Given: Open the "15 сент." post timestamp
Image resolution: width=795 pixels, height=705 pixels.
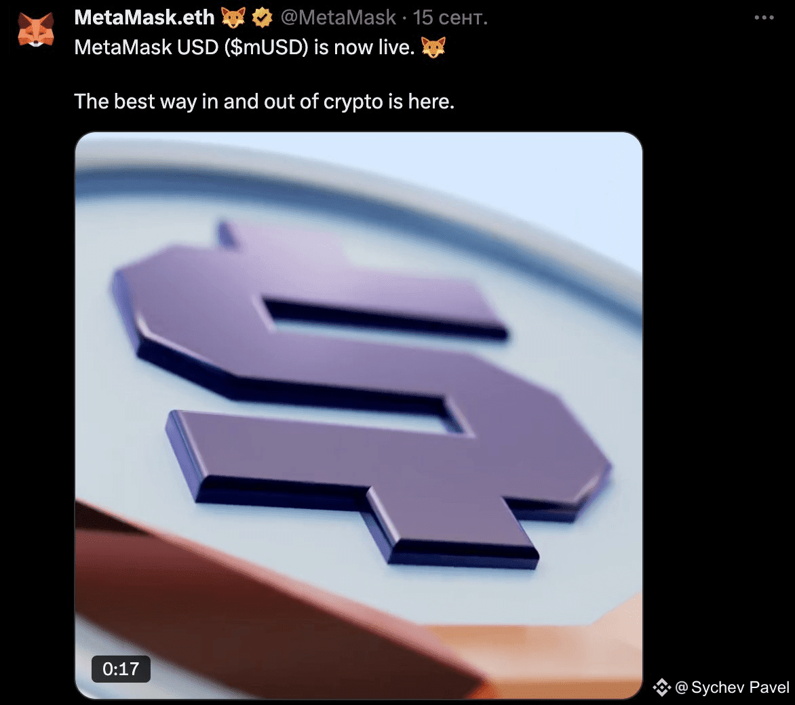Looking at the screenshot, I should (450, 18).
